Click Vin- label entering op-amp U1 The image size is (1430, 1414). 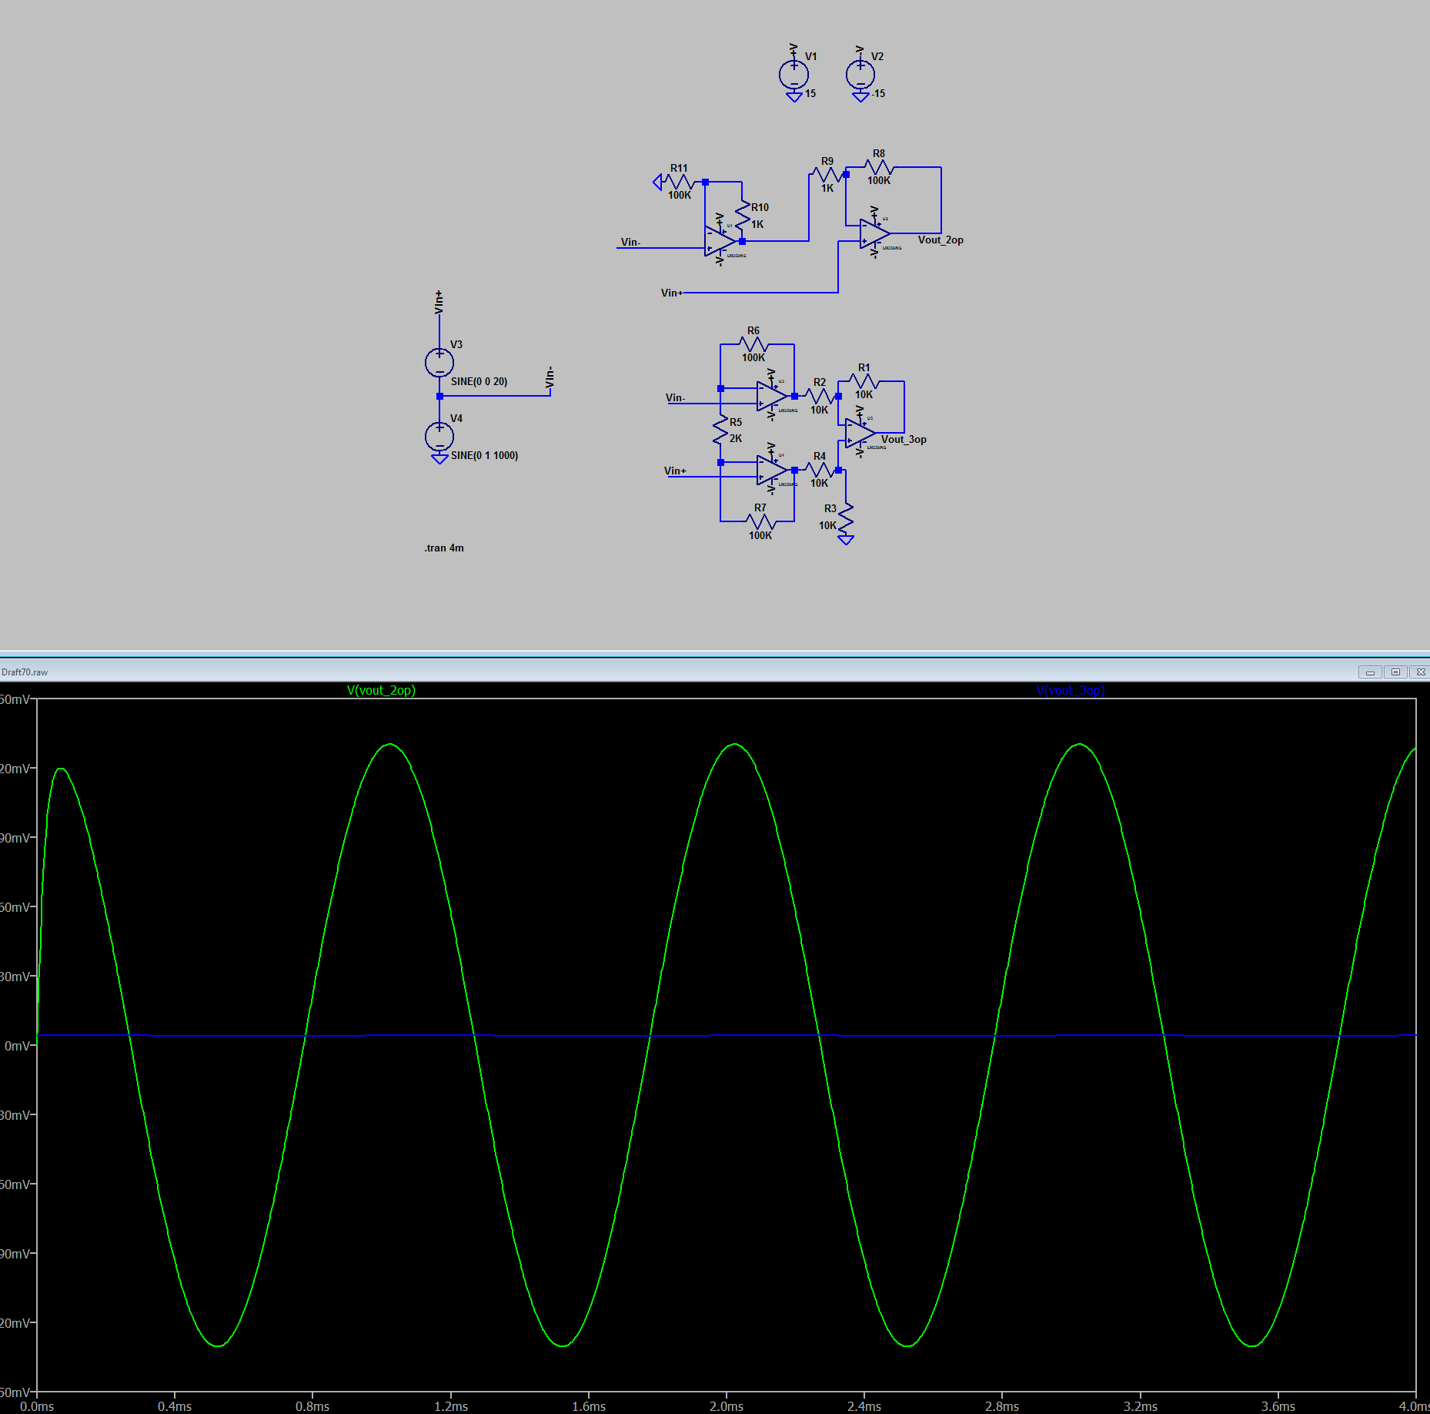(630, 242)
